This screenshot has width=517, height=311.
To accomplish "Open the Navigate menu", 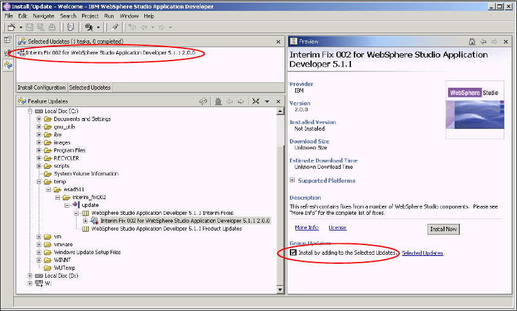I will [x=43, y=16].
